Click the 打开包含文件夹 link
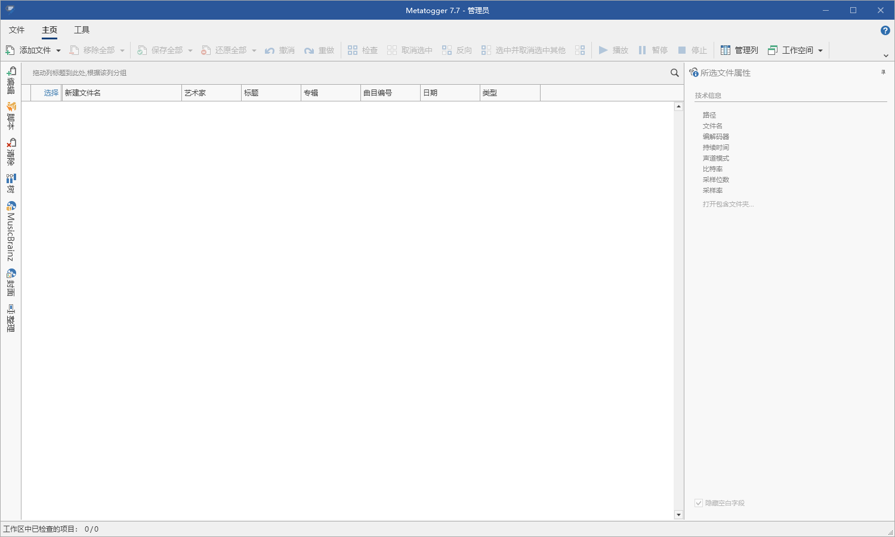The image size is (895, 537). 728,204
